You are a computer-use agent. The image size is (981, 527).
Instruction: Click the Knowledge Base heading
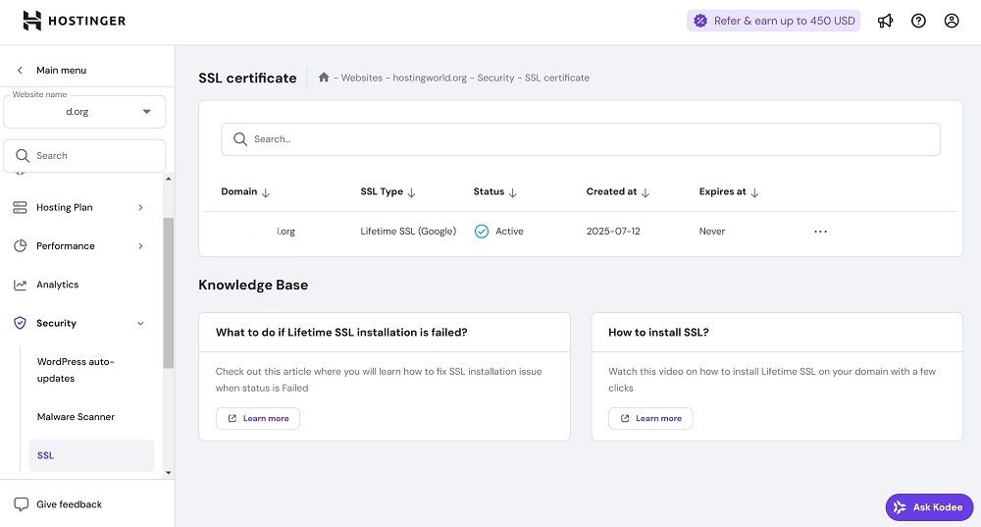click(x=253, y=285)
